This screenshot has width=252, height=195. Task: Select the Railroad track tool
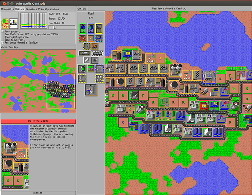pos(85,53)
